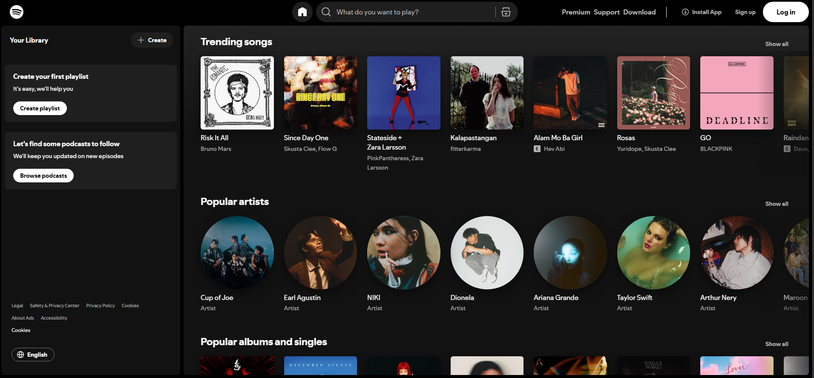This screenshot has width=814, height=378.
Task: Click the magnifying glass search icon
Action: click(x=326, y=12)
